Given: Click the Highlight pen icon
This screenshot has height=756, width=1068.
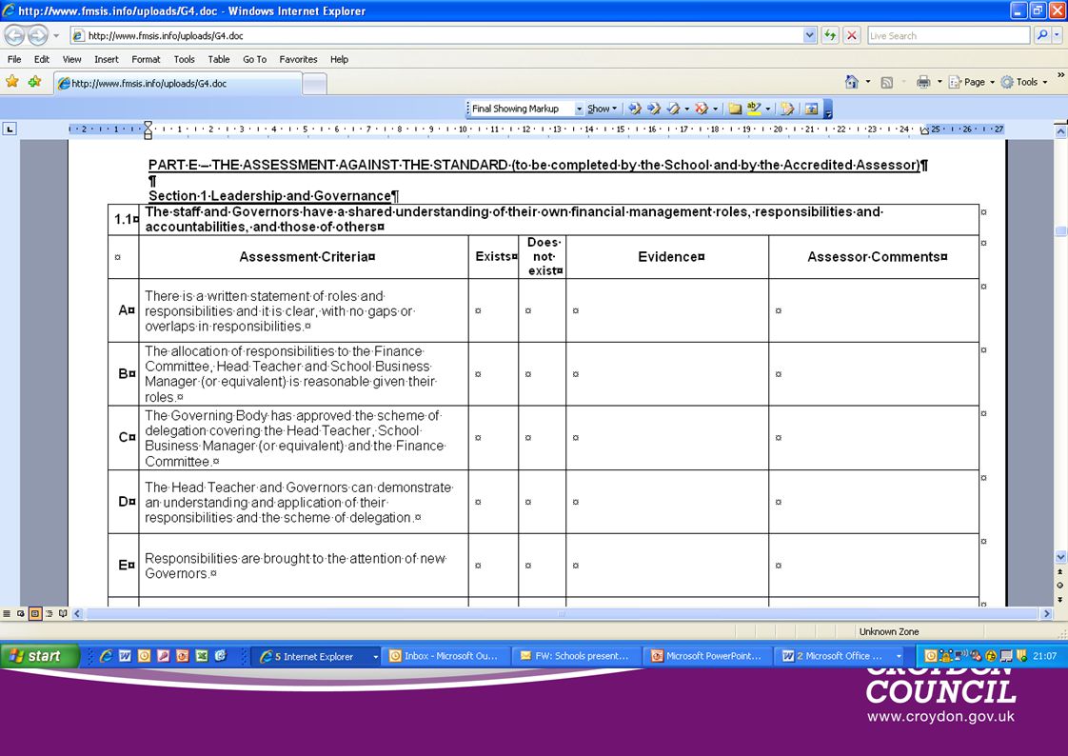Looking at the screenshot, I should click(x=753, y=109).
